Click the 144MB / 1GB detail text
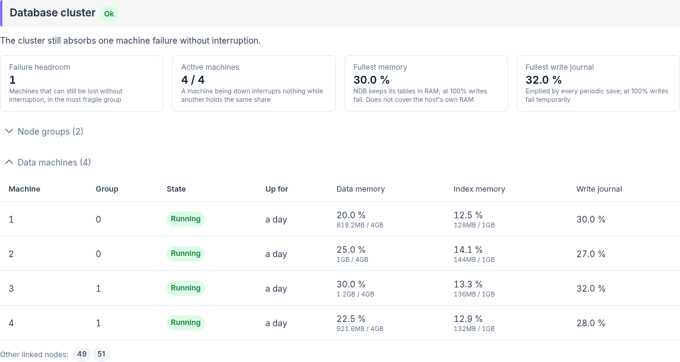Screen dimensions: 680x362 [x=474, y=260]
